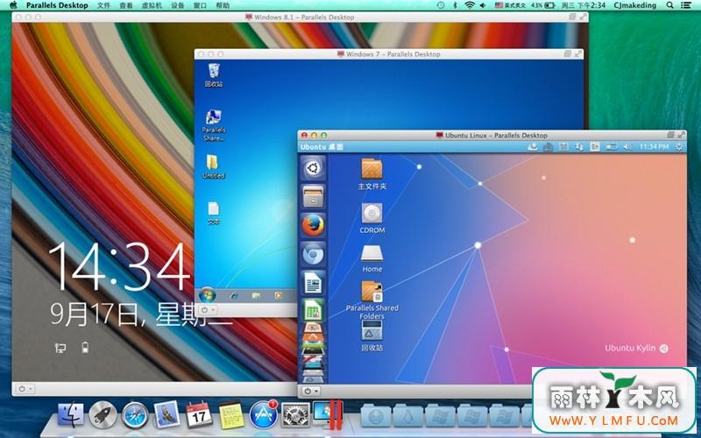Open the document file on Windows 7 desktop
701x438 pixels.
214,212
